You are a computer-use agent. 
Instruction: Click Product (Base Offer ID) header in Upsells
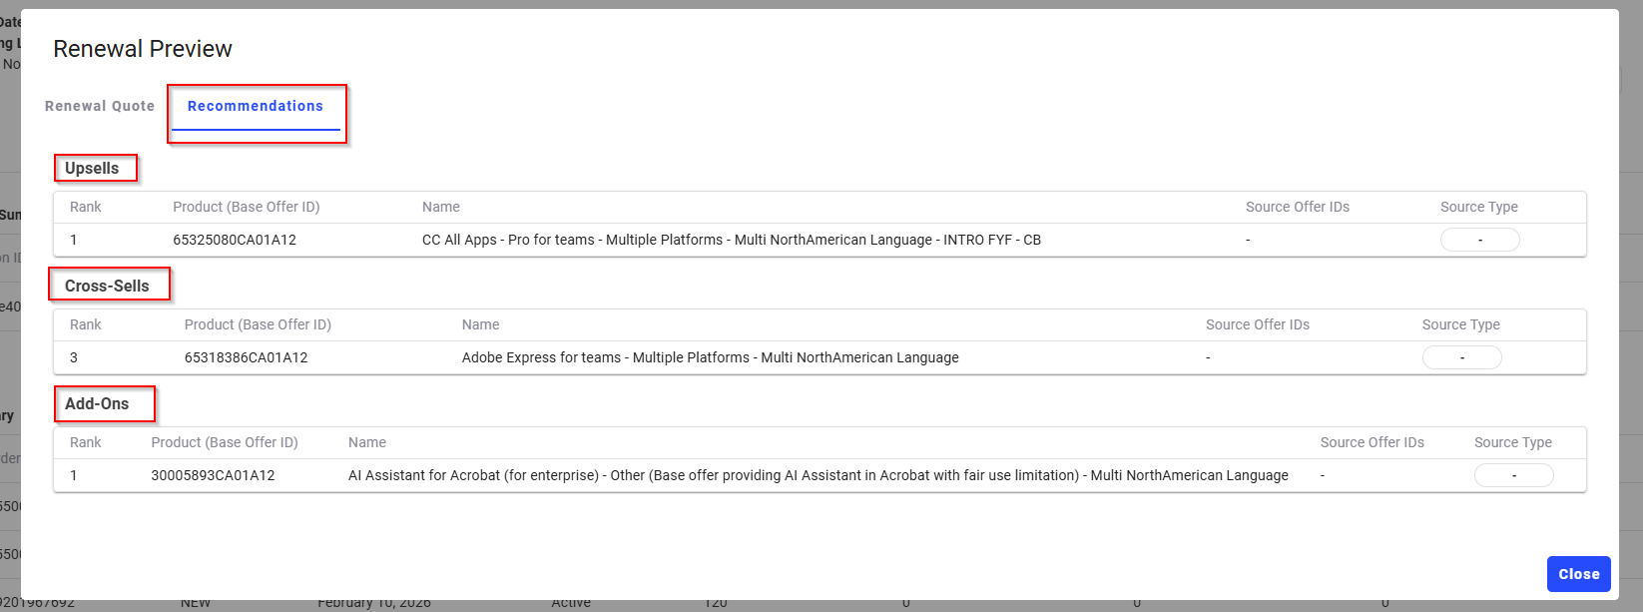[x=246, y=207]
